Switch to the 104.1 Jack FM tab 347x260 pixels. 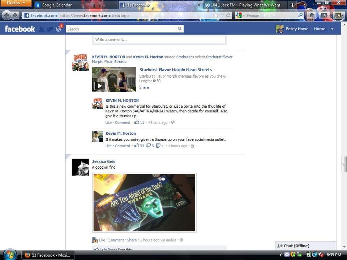(x=245, y=5)
